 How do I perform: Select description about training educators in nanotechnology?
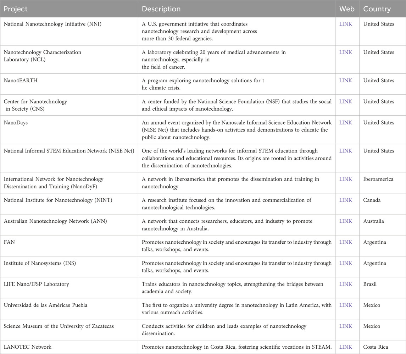point(232,288)
